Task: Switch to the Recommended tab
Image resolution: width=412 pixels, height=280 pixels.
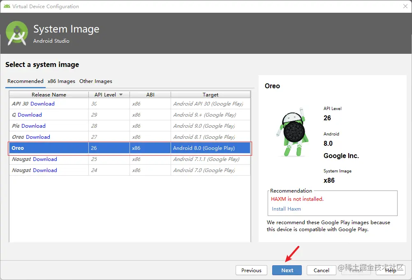Action: click(25, 81)
